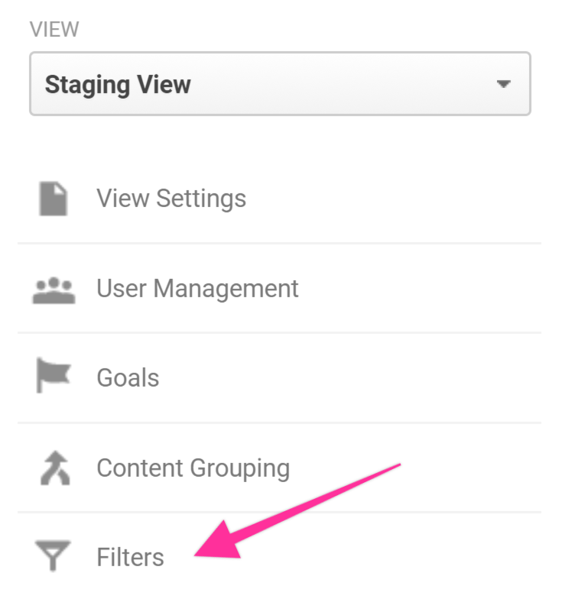Go to User Management menu item

[197, 289]
